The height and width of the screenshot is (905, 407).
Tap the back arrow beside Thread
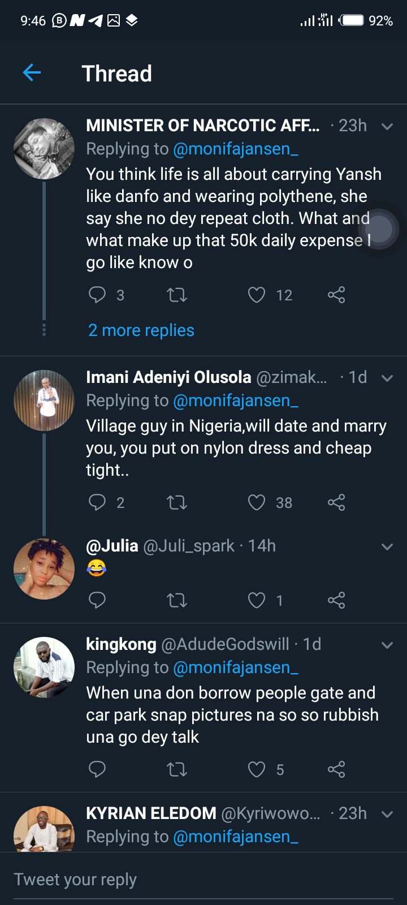pyautogui.click(x=32, y=72)
